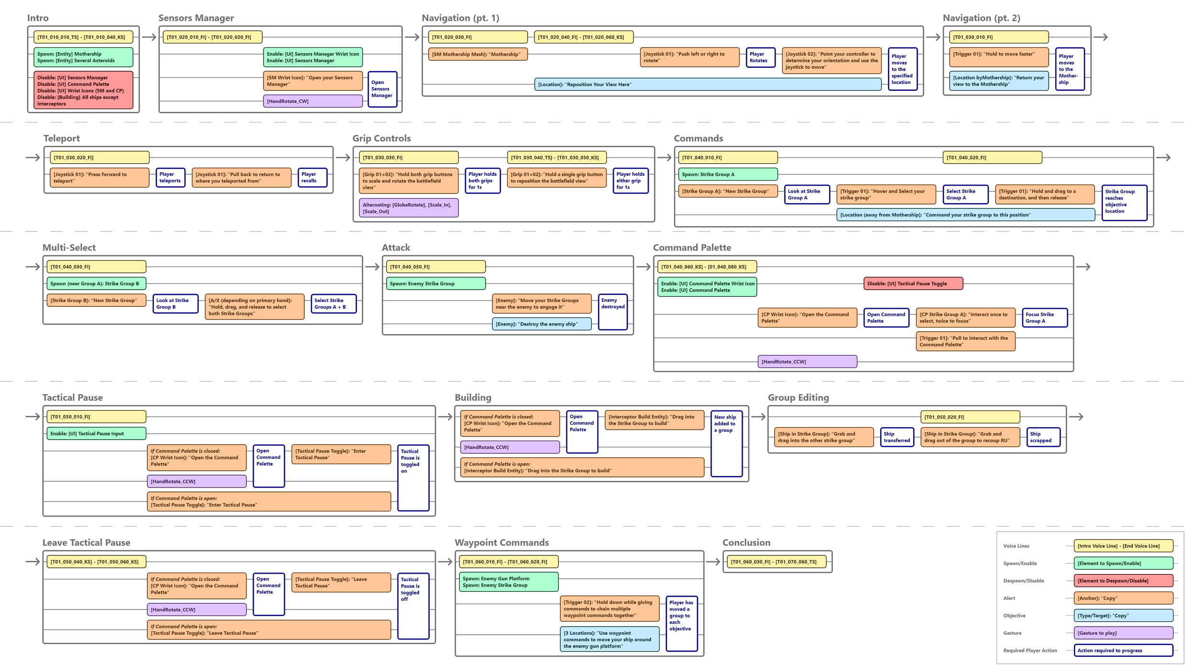
Task: Select the Building section heading
Action: [473, 398]
